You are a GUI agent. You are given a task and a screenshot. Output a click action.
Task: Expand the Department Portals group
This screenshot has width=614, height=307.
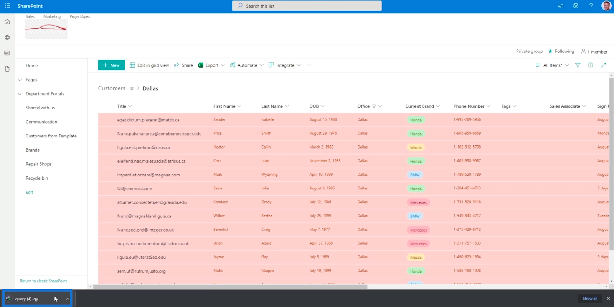pyautogui.click(x=20, y=94)
